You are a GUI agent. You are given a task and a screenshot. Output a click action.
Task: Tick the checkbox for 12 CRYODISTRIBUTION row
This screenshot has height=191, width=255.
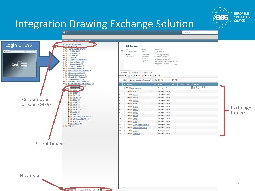coord(124,125)
